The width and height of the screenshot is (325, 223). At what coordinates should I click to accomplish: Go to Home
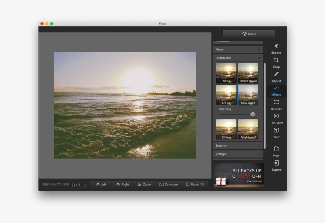pos(249,34)
